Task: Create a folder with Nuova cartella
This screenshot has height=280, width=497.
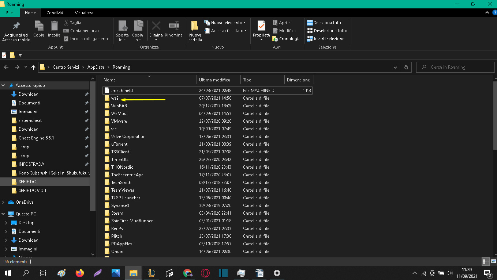Action: coord(195,31)
